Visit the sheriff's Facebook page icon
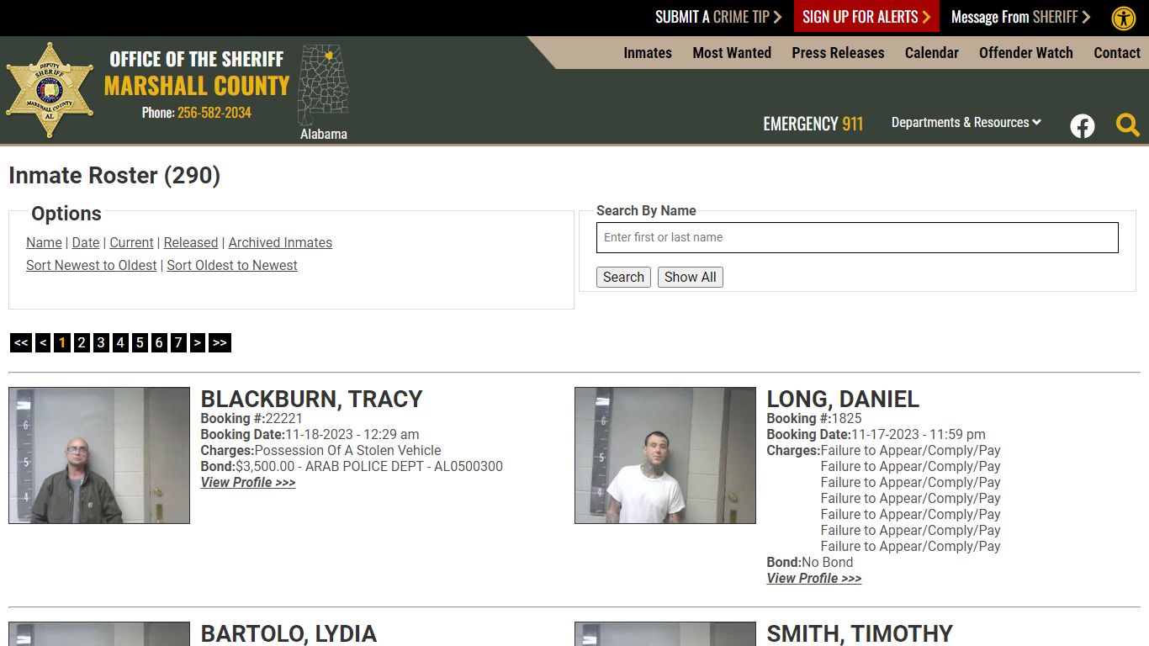 coord(1083,126)
